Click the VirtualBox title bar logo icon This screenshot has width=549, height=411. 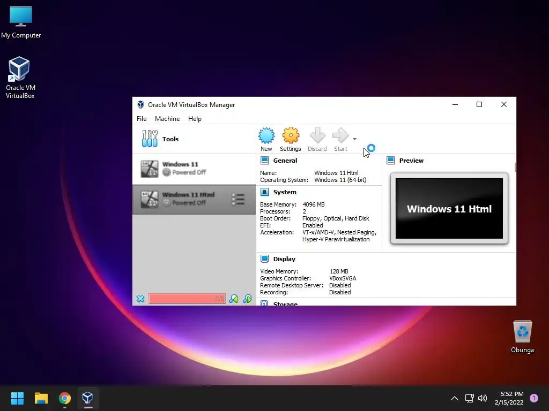tap(140, 104)
